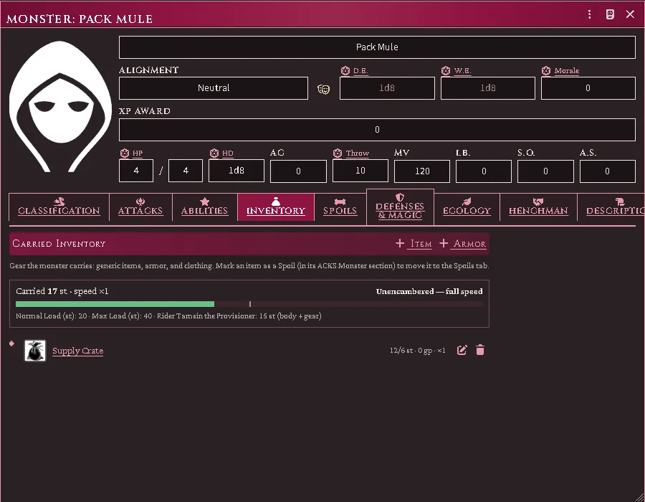Roll the Throw dice icon
This screenshot has width=645, height=502.
pyautogui.click(x=338, y=153)
